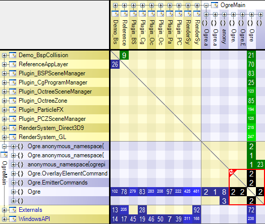The height and width of the screenshot is (224, 265).
Task: Click the RenderSystem_GL assembly icon
Action: coord(13,137)
